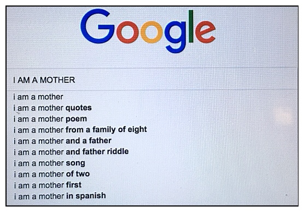Image resolution: width=304 pixels, height=212 pixels.
Task: Click the red 'o' in the Google logo
Action: pos(127,32)
